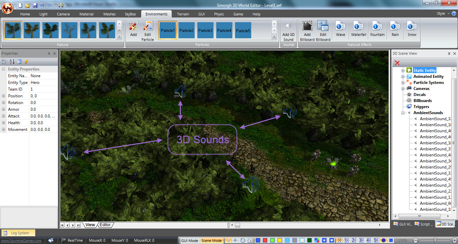This screenshot has height=244, width=458.
Task: Open the Light ribbon tab
Action: [43, 14]
